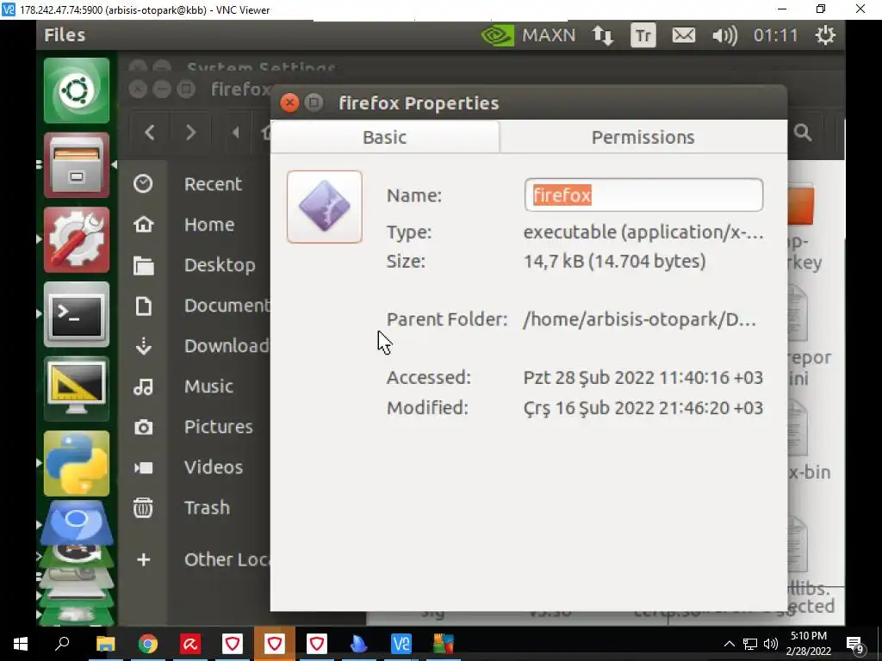Screen dimensions: 882x661
Task: Open the Windows Start menu
Action: tap(21, 644)
